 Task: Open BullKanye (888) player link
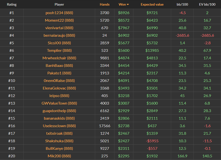[59, 149]
